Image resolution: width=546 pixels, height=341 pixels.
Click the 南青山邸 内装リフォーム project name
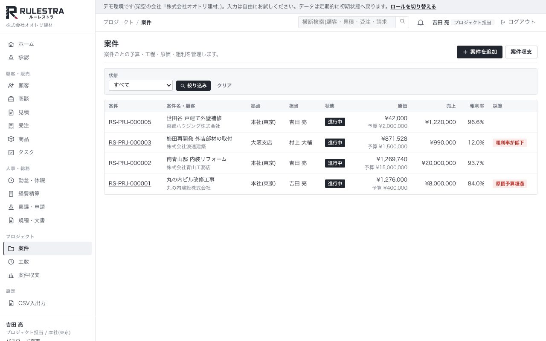tap(197, 159)
